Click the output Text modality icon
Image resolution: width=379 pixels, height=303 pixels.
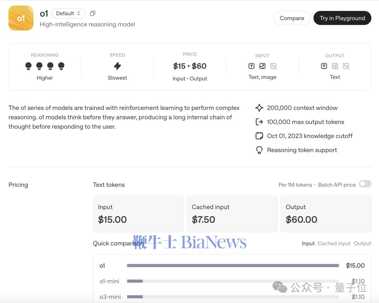coord(324,66)
